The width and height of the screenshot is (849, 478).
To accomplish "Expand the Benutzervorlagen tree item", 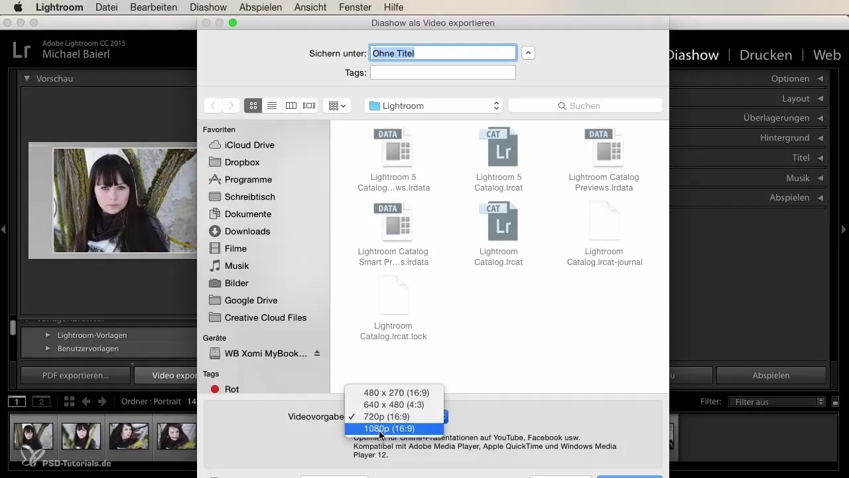I will click(x=48, y=349).
